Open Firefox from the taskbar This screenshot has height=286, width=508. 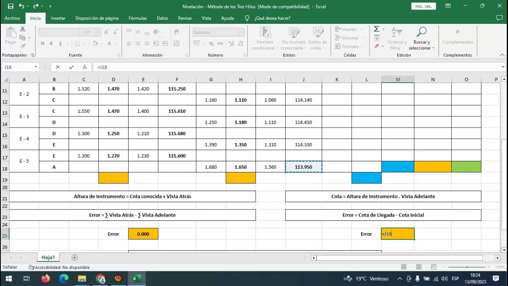click(x=46, y=278)
